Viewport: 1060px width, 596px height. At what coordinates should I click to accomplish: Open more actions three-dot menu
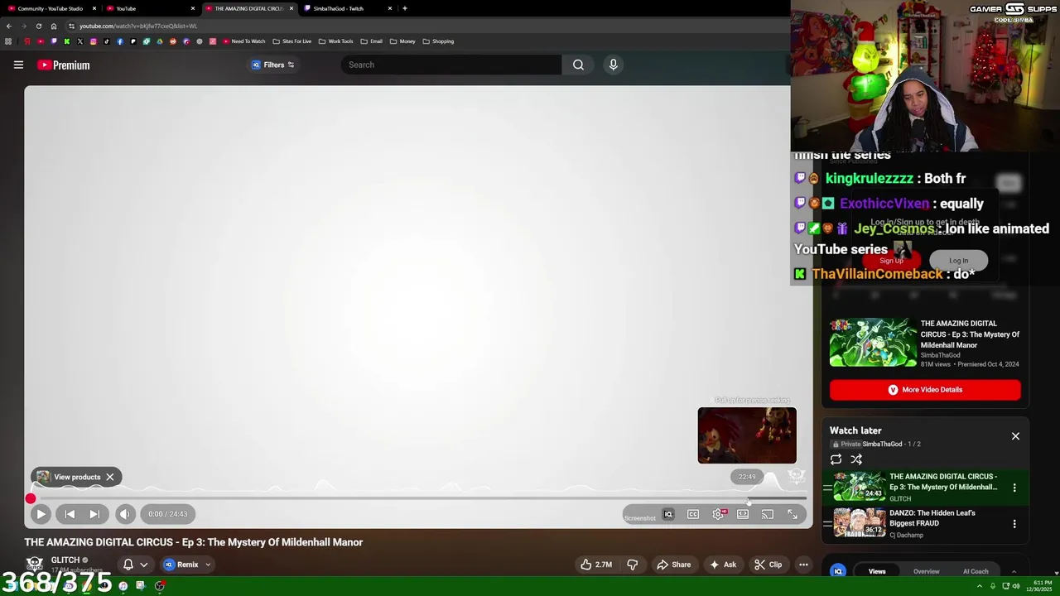(803, 565)
